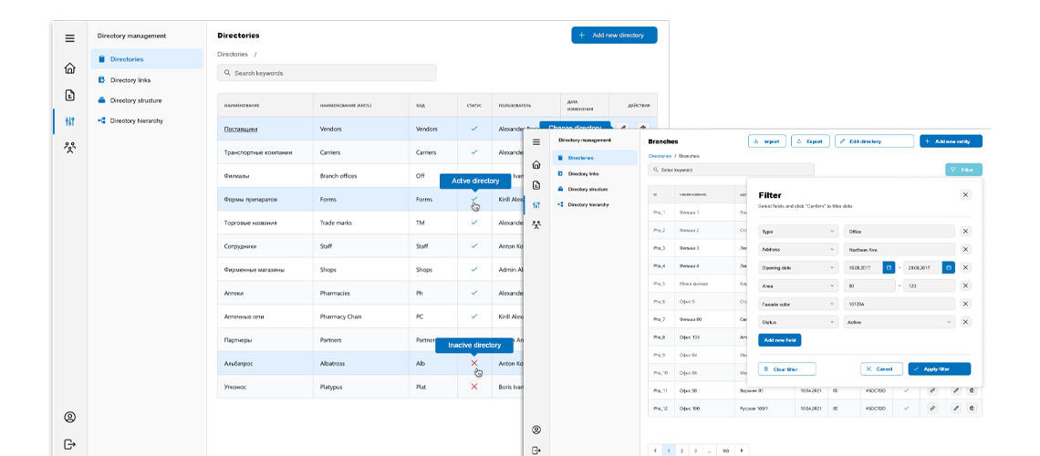Toggle active status check in Pharmacy Chain row
Viewport: 1040px width, 456px height.
click(474, 316)
